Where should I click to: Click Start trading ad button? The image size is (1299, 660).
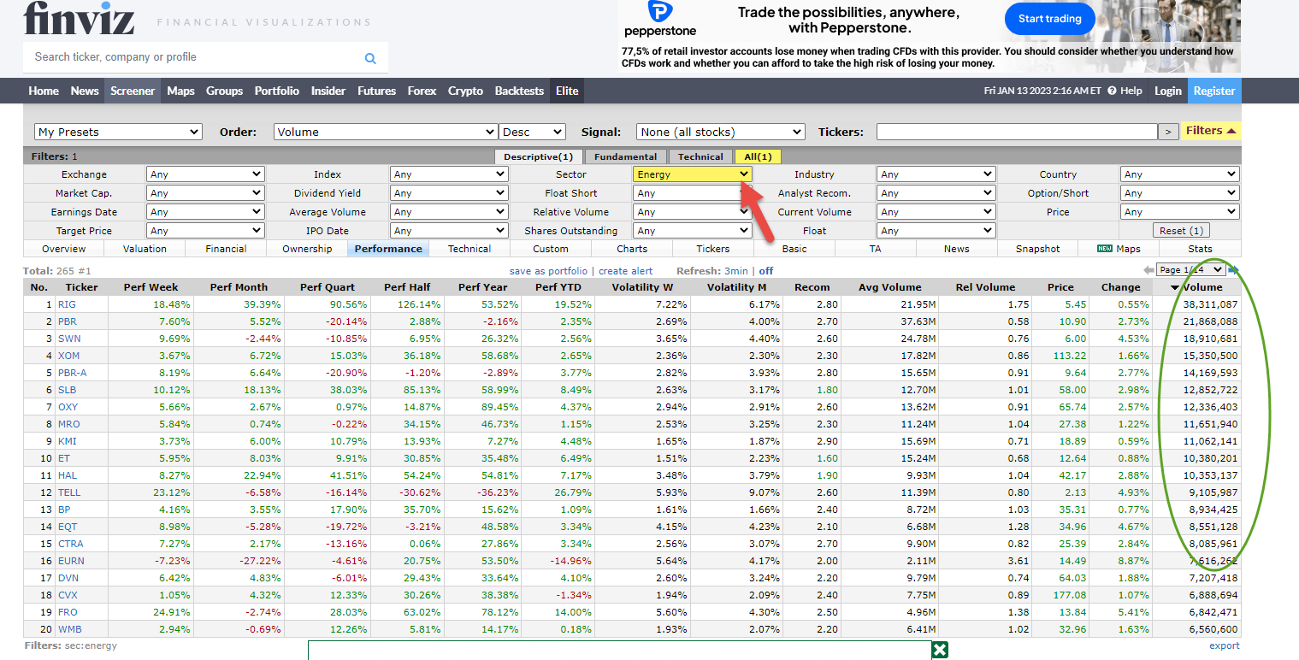pos(1049,18)
